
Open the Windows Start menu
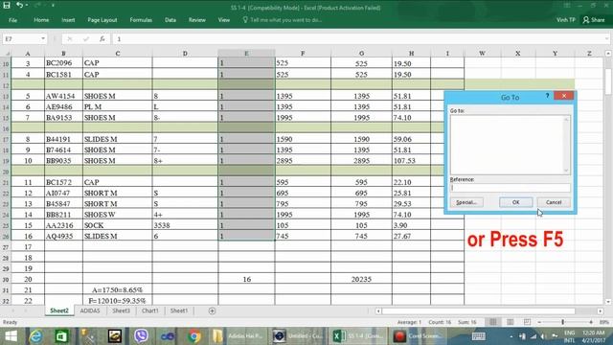[x=11, y=336]
